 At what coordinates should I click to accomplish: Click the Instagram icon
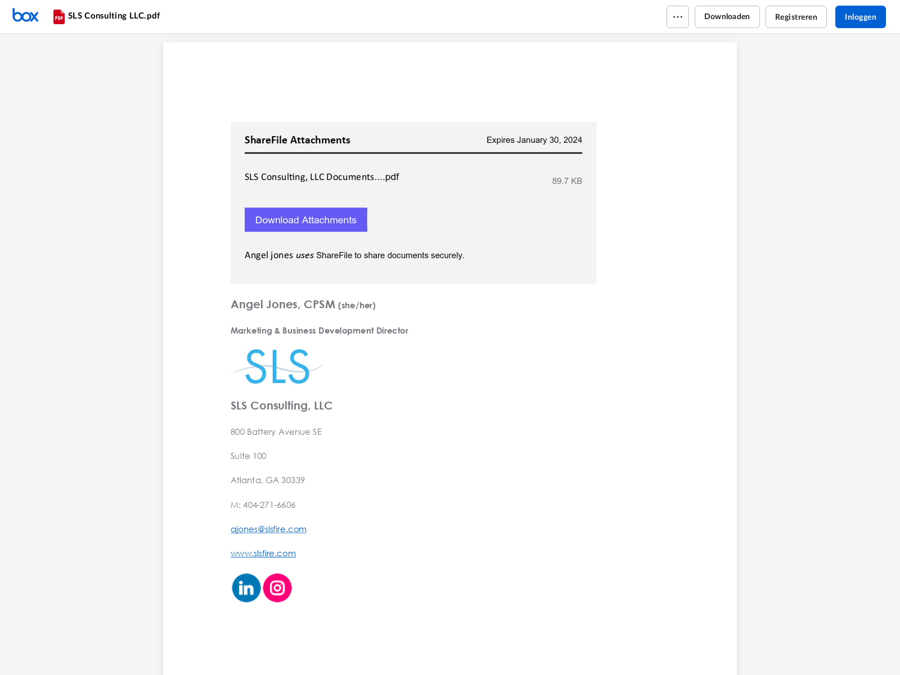(277, 588)
